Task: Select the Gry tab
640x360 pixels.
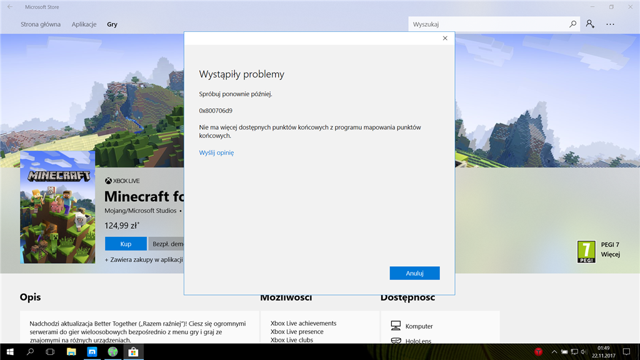Action: [x=112, y=24]
